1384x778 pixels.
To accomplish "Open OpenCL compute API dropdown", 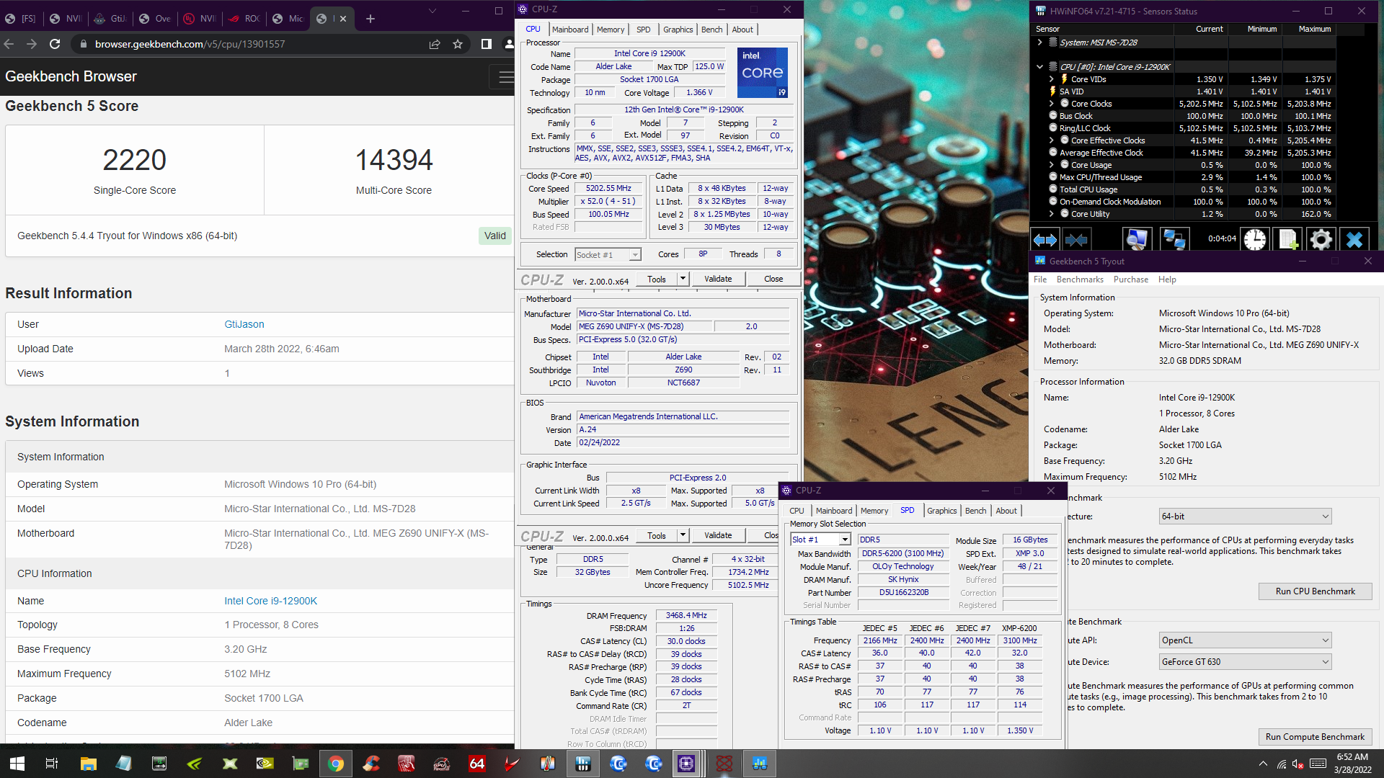I will click(1245, 640).
